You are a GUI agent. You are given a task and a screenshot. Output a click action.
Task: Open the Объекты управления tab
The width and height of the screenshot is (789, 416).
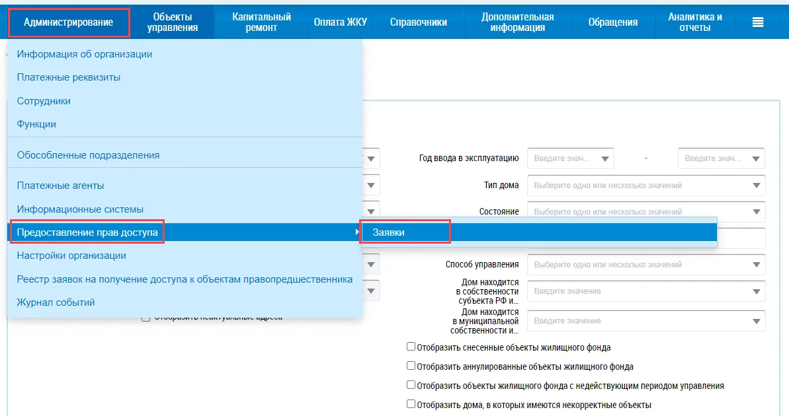pyautogui.click(x=172, y=22)
